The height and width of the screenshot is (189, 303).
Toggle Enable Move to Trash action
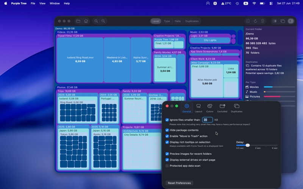tap(167, 136)
